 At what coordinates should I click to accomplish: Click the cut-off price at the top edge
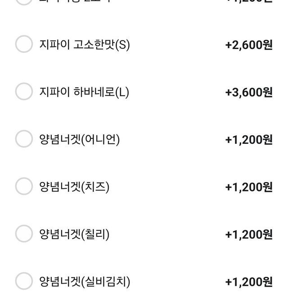click(249, 1)
